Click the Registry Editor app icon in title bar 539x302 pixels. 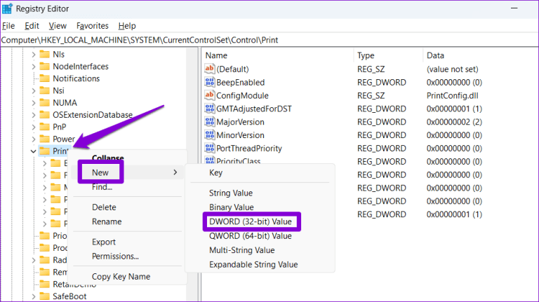point(8,9)
